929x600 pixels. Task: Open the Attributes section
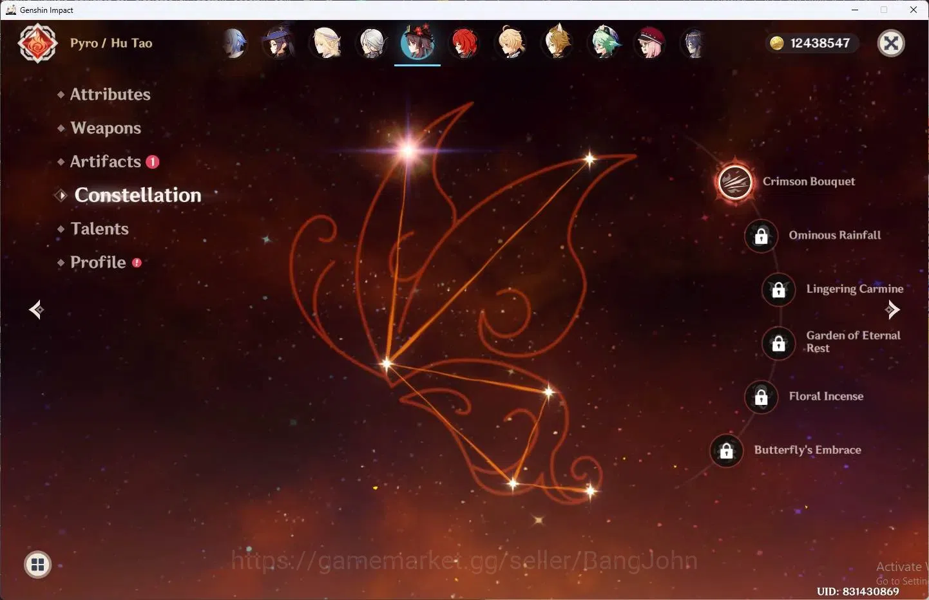pyautogui.click(x=110, y=95)
